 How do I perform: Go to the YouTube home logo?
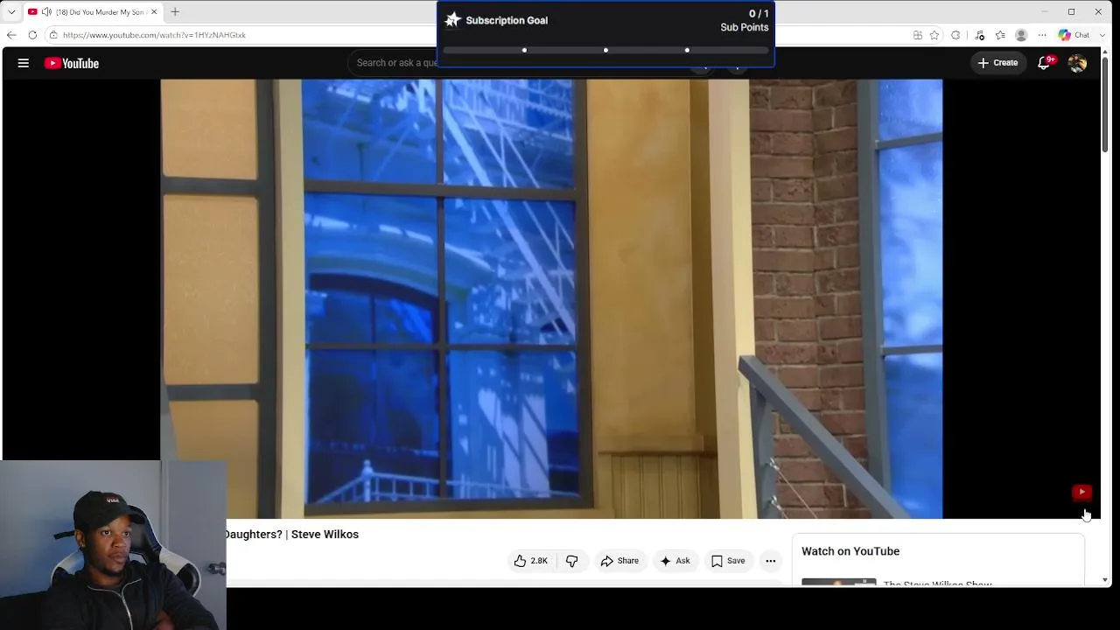click(x=72, y=63)
